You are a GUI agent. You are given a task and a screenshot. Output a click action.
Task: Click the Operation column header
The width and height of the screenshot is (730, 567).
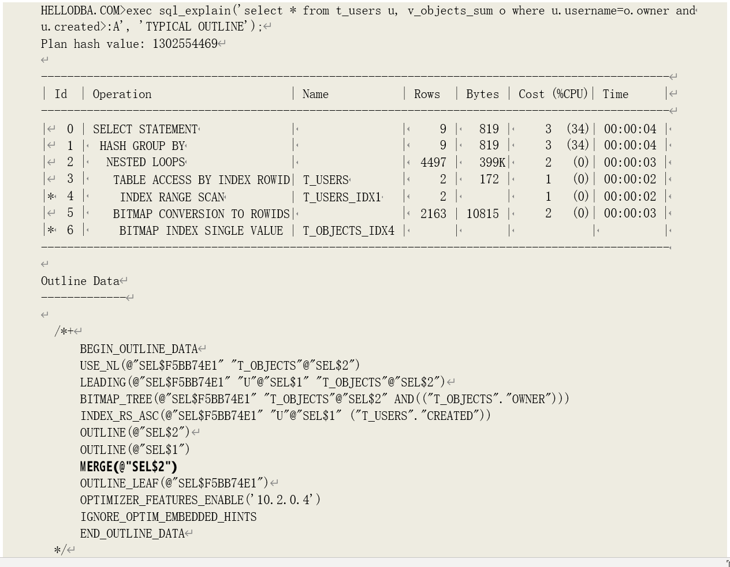(x=122, y=94)
